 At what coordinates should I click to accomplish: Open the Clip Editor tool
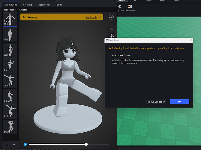coord(120,8)
